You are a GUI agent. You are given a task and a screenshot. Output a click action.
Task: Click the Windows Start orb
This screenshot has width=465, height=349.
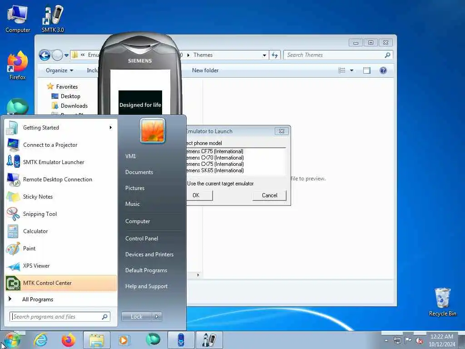click(11, 340)
